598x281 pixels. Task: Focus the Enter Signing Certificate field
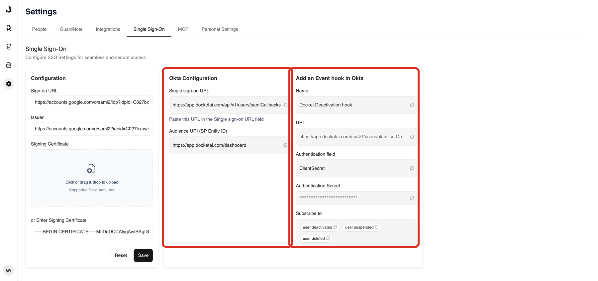[92, 231]
